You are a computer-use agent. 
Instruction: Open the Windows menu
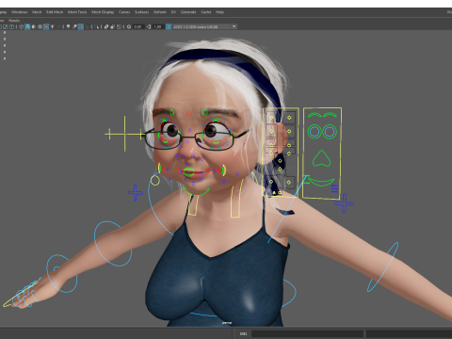point(20,12)
